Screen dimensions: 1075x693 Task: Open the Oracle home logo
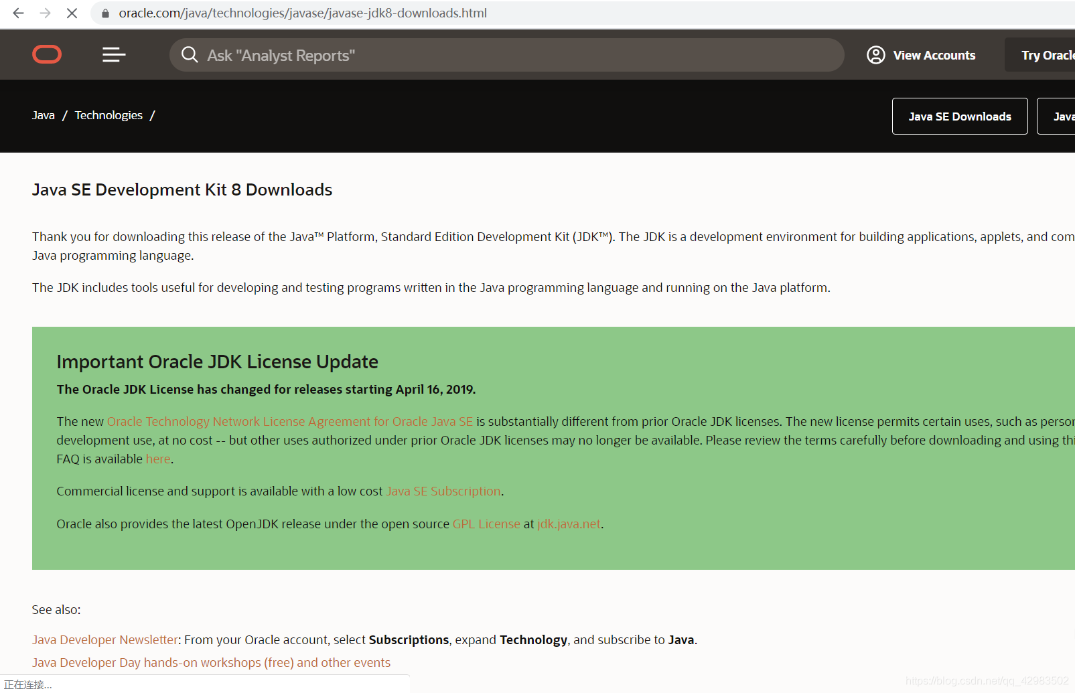click(47, 55)
